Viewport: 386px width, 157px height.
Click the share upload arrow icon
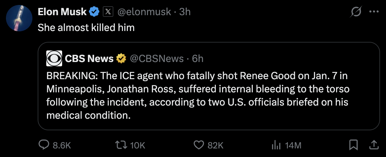click(374, 144)
